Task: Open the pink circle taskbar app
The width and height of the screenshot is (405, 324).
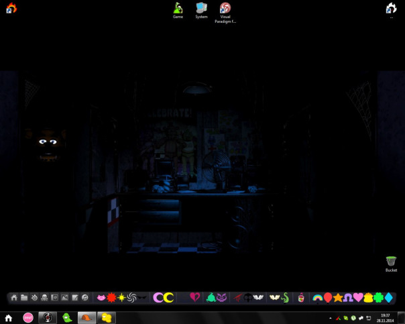Action: point(28,317)
